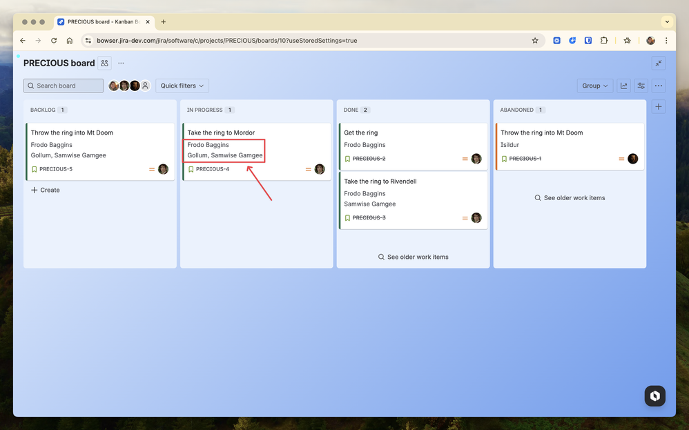Bookmark this page with the star icon
Viewport: 689px width, 430px height.
535,41
